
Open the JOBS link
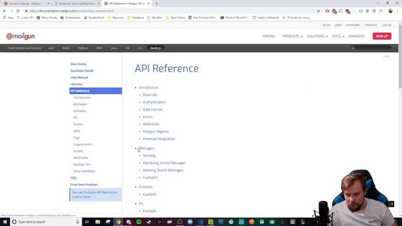338,25
